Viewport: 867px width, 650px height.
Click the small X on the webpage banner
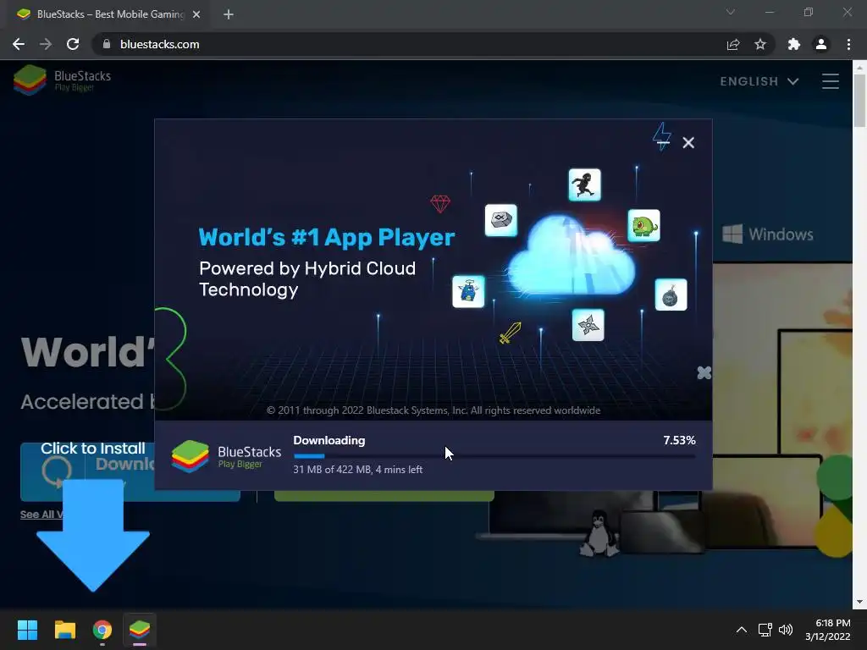[704, 372]
